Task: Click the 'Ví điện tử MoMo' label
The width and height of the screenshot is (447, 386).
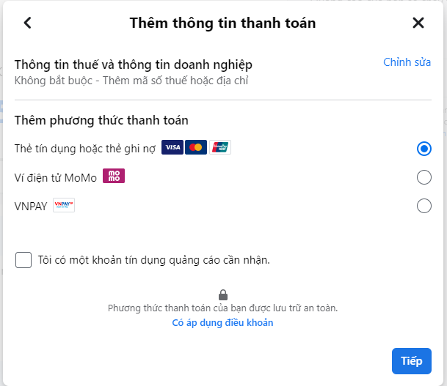Action: pos(55,177)
